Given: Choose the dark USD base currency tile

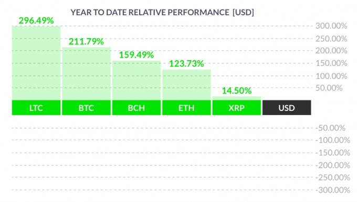Looking at the screenshot, I should point(287,108).
